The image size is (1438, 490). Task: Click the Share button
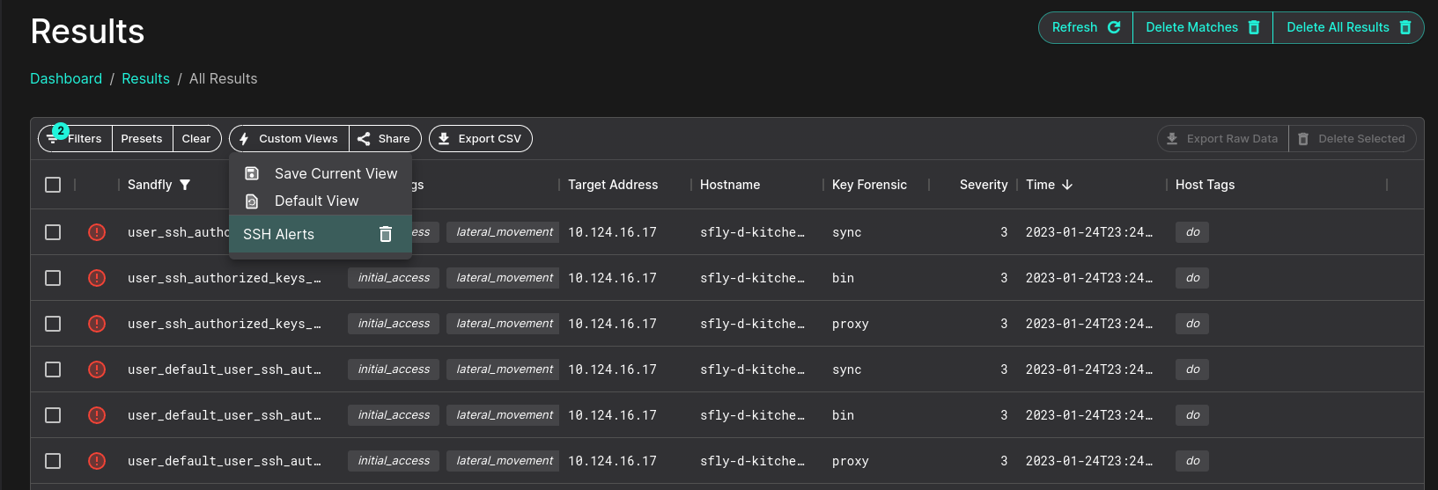(385, 138)
